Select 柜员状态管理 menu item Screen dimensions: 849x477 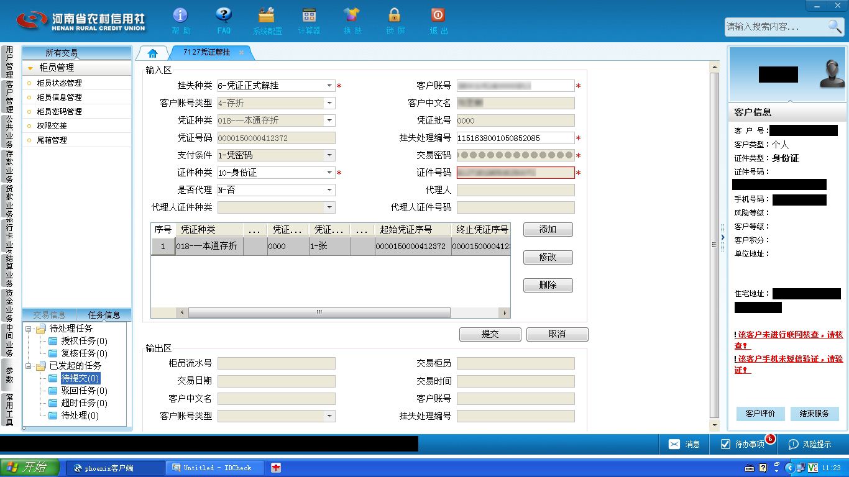coord(59,83)
